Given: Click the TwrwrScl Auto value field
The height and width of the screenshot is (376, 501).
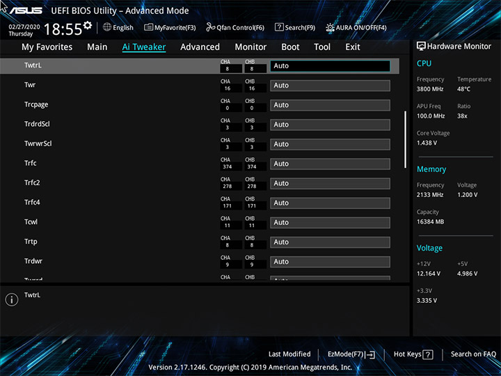Looking at the screenshot, I should pyautogui.click(x=330, y=144).
